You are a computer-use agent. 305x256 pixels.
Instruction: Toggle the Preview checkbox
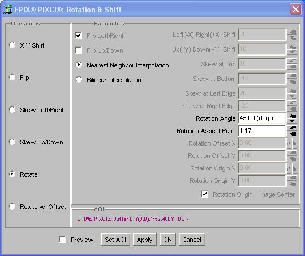(x=63, y=240)
